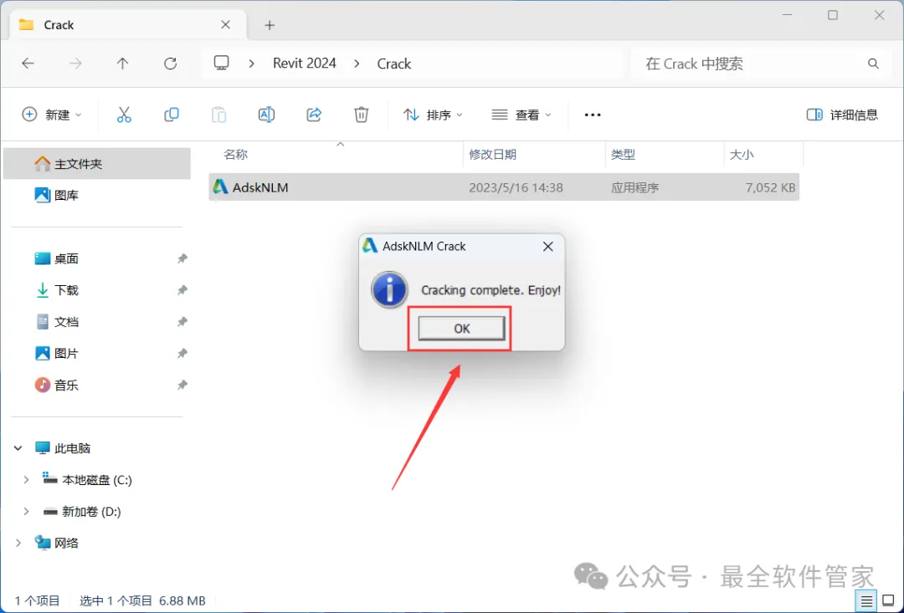This screenshot has width=904, height=613.
Task: Navigate to Revit 2024 breadcrumb
Action: pos(305,64)
